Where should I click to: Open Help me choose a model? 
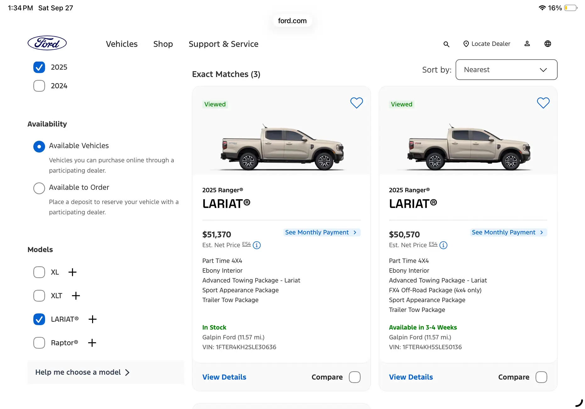point(82,372)
